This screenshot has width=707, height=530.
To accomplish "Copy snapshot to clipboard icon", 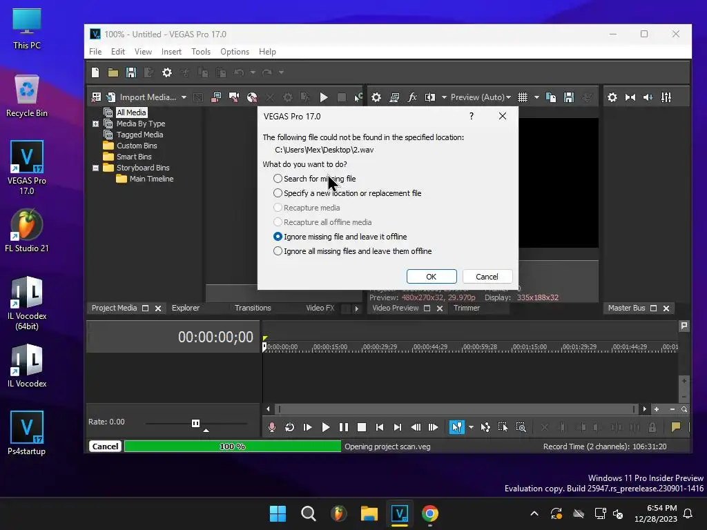I will pos(550,97).
